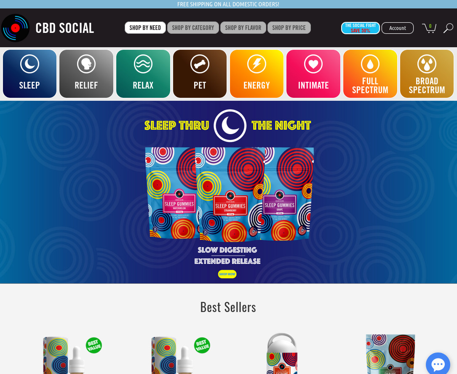
Task: Select the Energy lightning tile
Action: 257,74
